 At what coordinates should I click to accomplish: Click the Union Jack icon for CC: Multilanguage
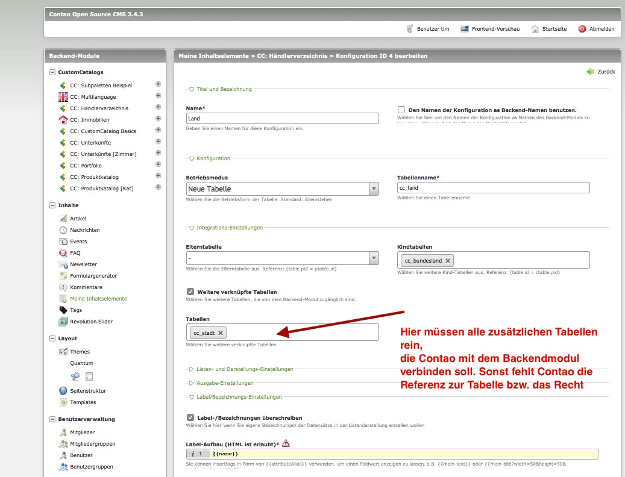pyautogui.click(x=63, y=97)
